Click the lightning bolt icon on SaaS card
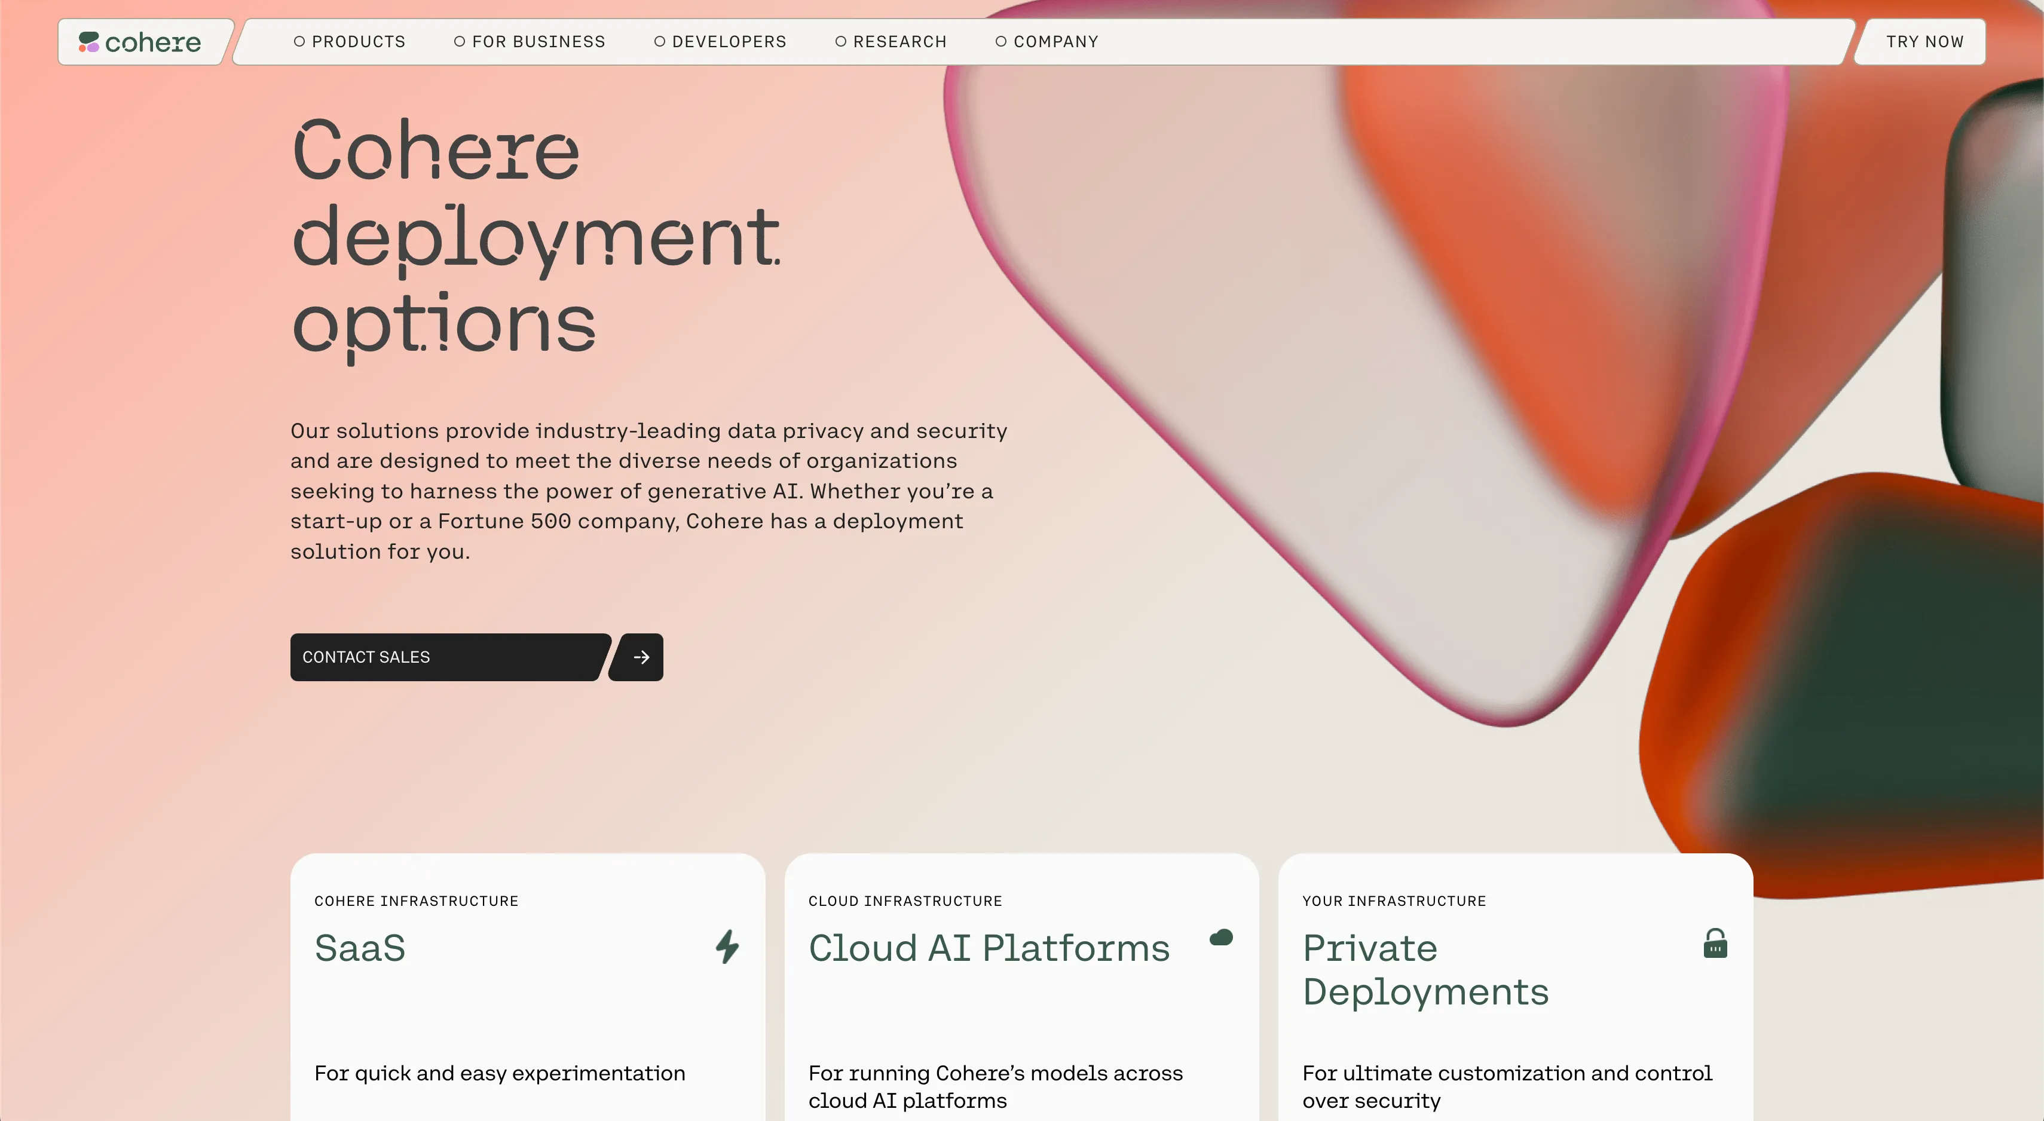This screenshot has width=2044, height=1121. coord(727,947)
